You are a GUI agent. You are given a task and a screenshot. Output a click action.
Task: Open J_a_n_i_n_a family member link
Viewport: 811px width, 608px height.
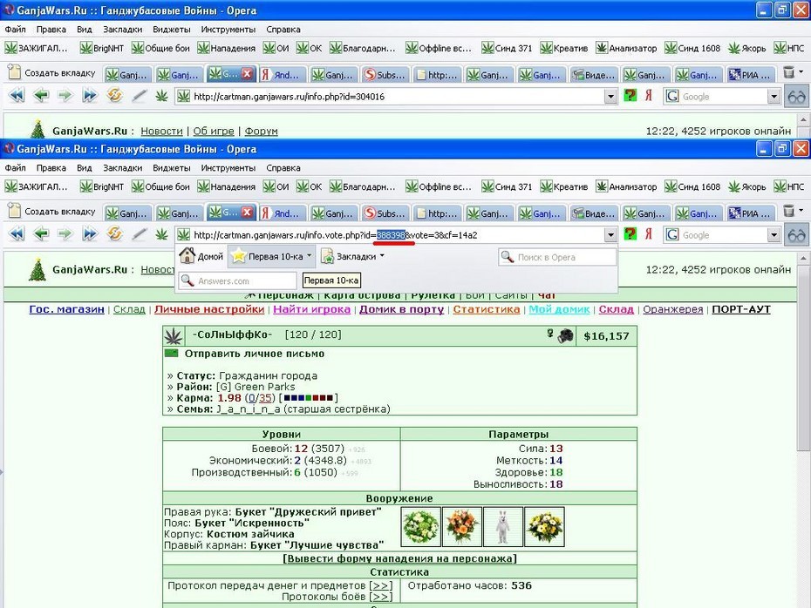click(x=249, y=409)
